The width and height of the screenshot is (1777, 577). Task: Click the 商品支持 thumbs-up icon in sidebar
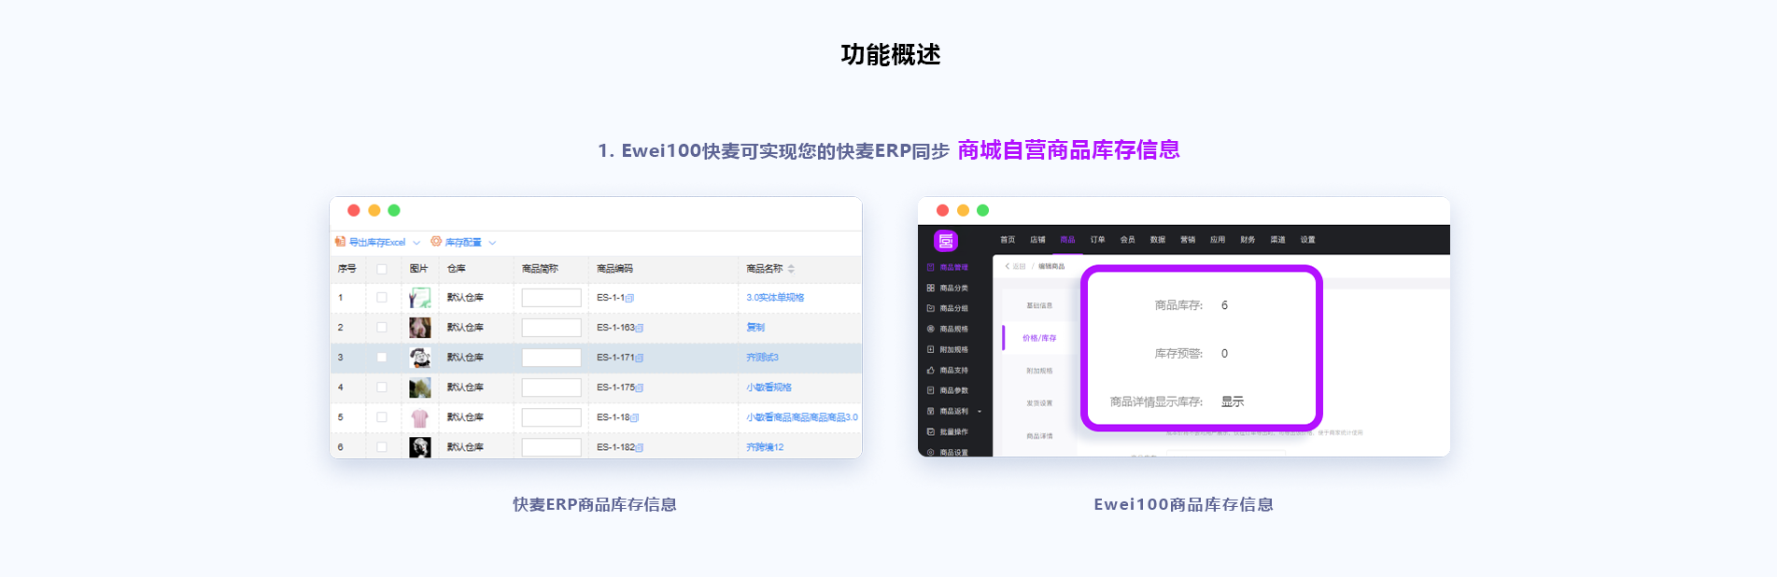931,371
